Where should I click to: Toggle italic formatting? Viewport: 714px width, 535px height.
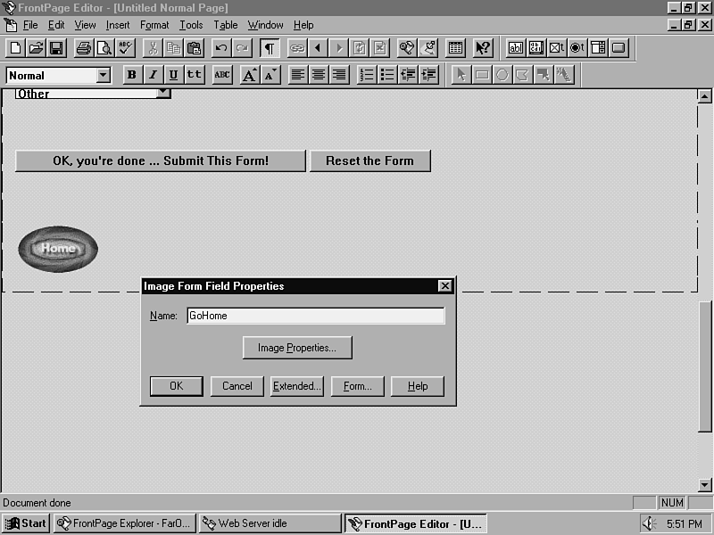(x=153, y=75)
